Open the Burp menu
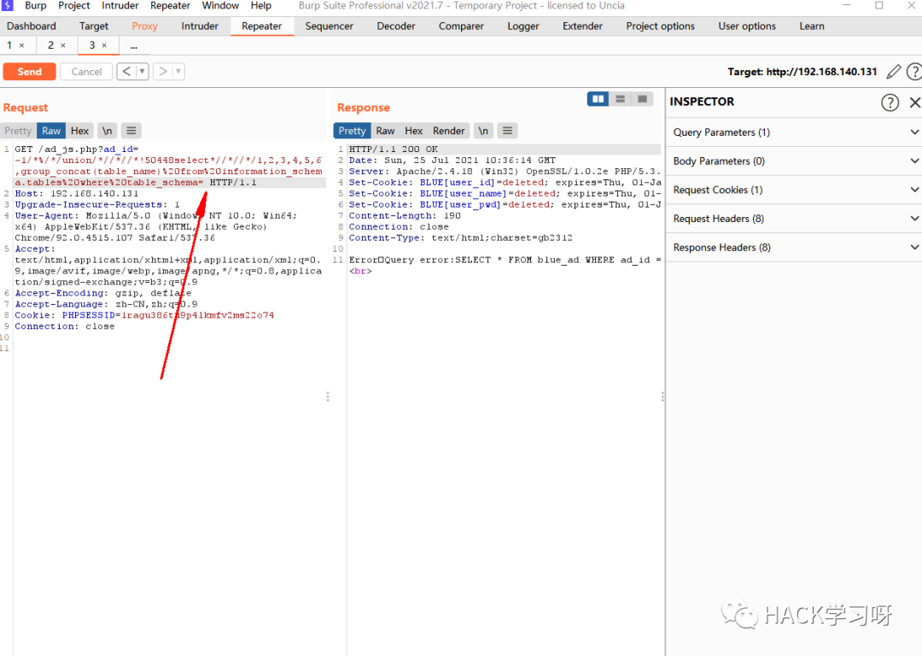 35,6
